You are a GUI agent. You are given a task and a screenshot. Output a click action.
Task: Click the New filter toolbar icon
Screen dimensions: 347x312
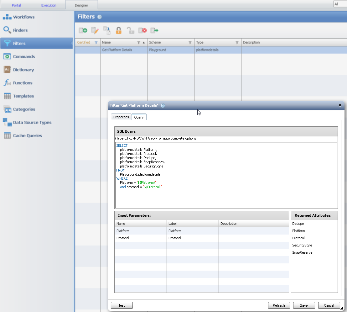(83, 30)
